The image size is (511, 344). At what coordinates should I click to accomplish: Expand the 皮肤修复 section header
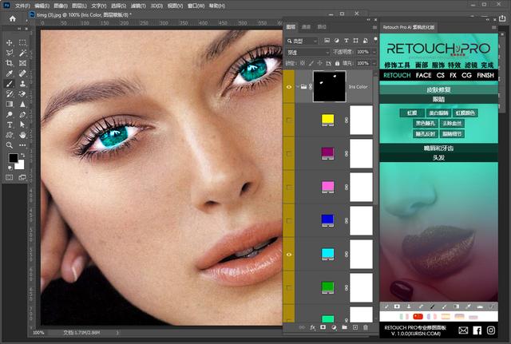(438, 89)
